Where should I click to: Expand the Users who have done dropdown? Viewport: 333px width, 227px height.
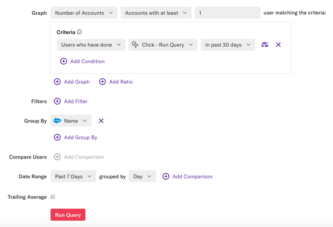point(91,44)
